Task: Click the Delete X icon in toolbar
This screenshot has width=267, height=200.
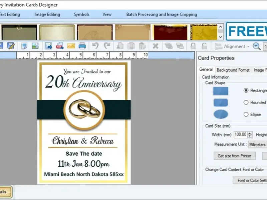Action: [155, 46]
